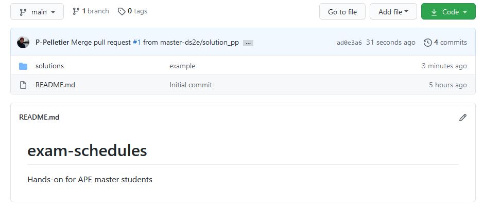
Task: Click the commit history clock icon
Action: point(427,43)
